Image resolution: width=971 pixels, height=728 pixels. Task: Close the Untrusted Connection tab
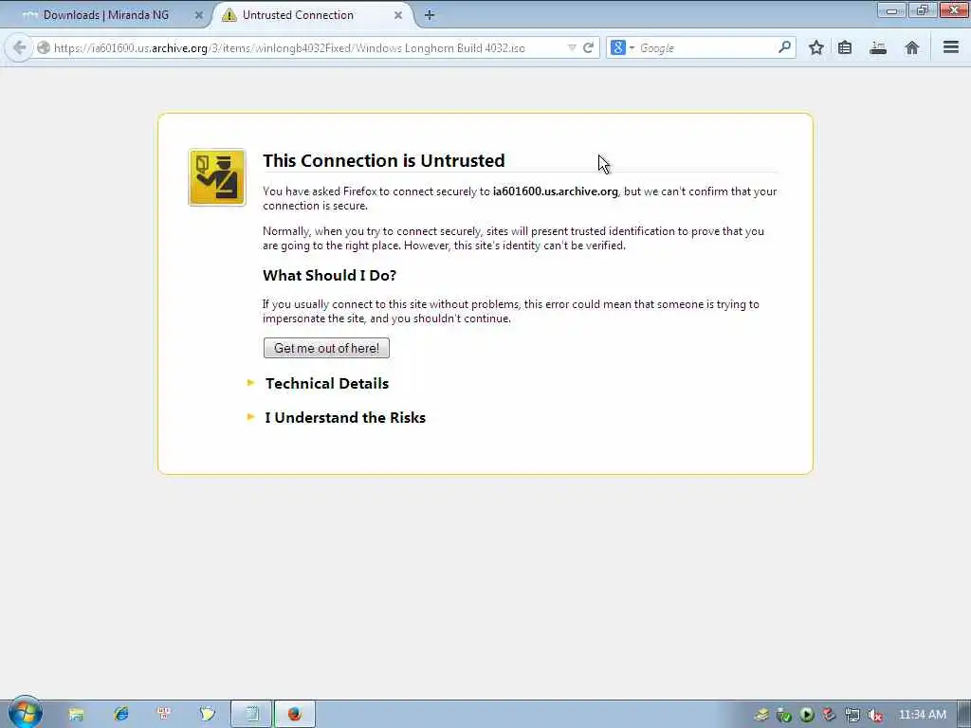398,15
